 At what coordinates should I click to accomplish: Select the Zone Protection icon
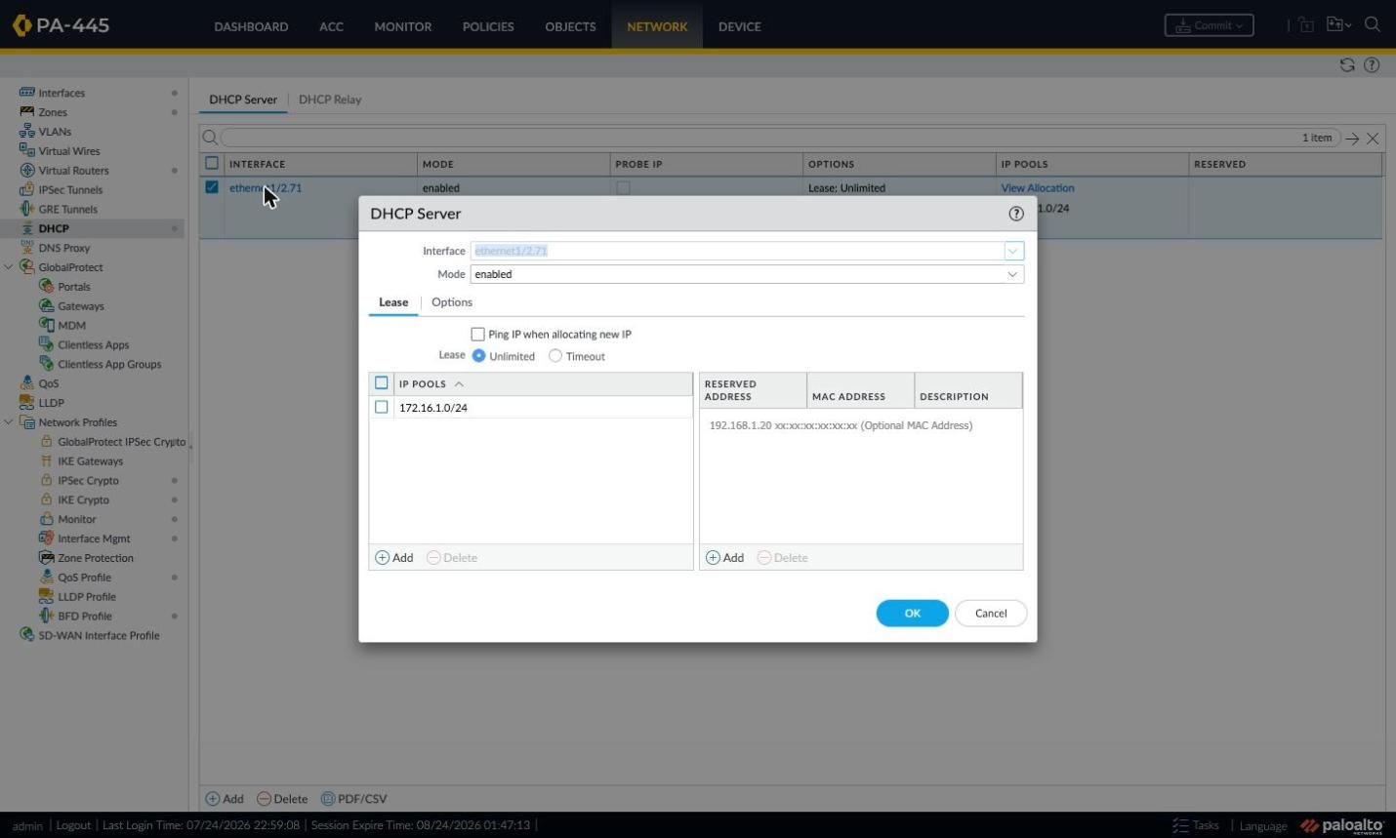point(46,558)
